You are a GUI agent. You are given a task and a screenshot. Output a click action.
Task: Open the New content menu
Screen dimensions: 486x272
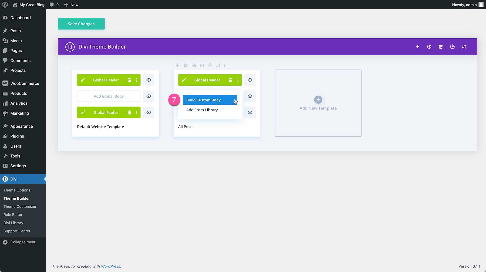coord(71,5)
